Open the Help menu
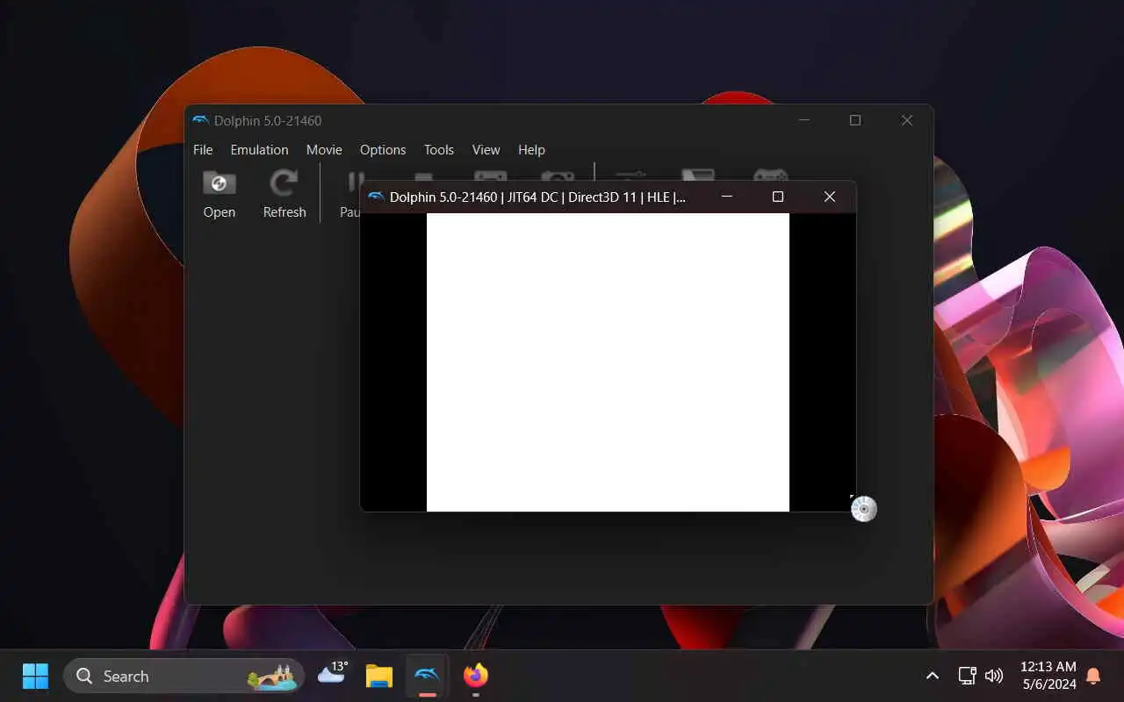Screen dimensions: 1124x702 (531, 150)
